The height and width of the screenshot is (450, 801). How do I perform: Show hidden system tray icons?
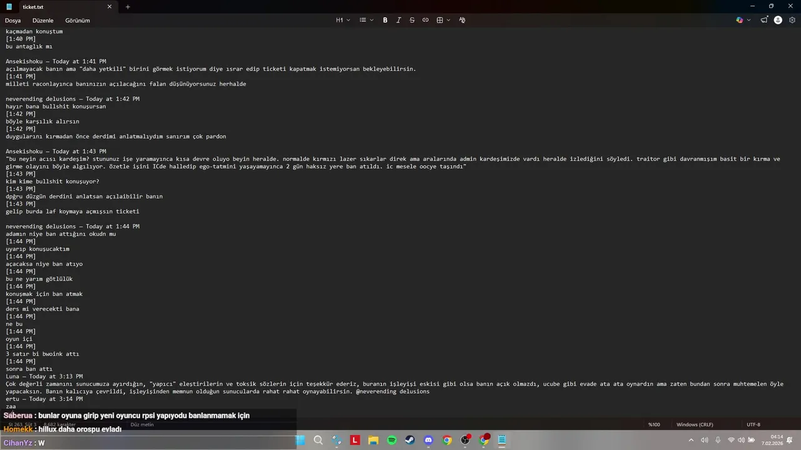[691, 440]
